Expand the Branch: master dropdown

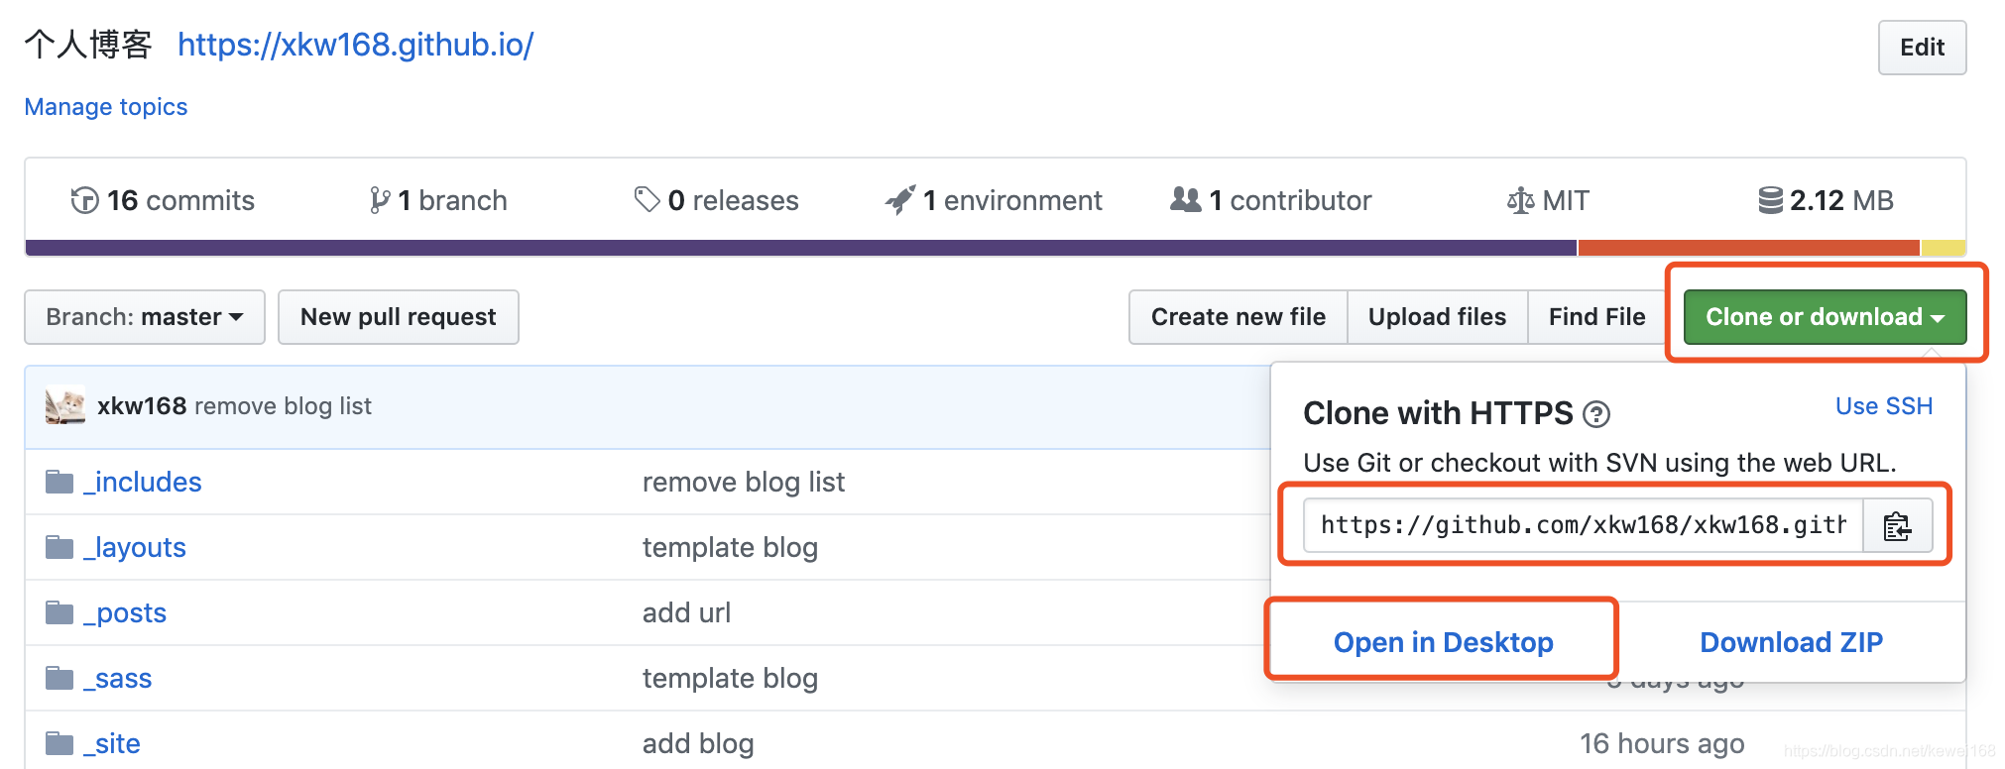tap(145, 317)
